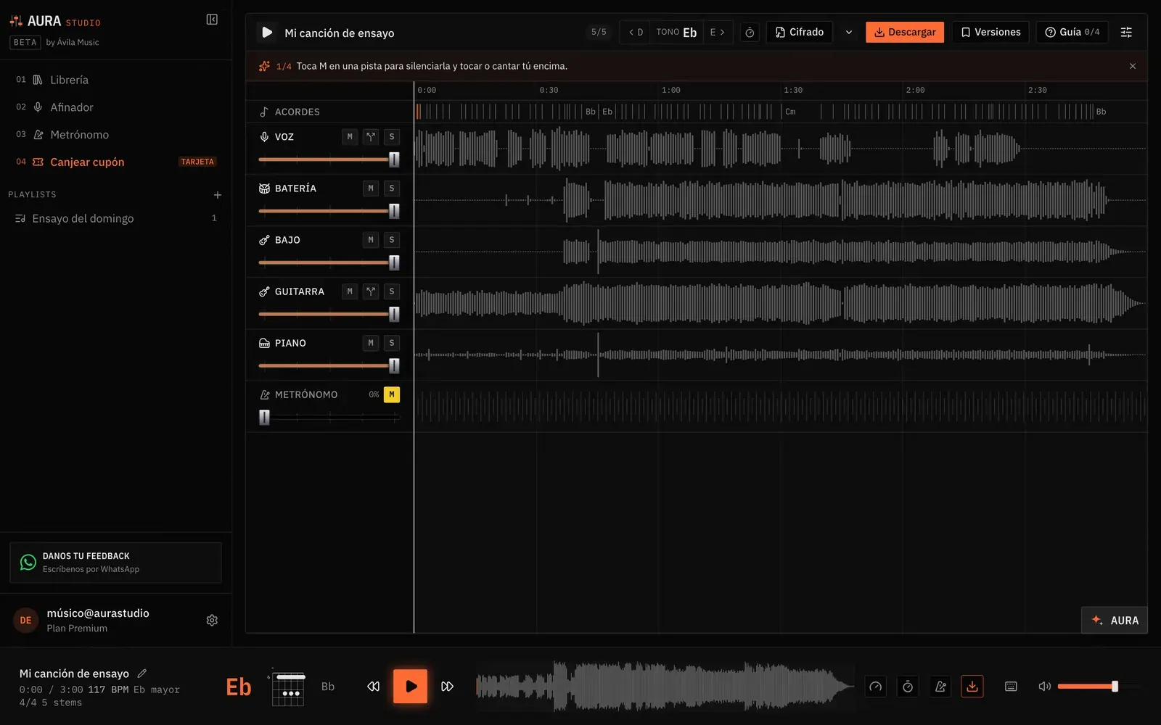This screenshot has height=725, width=1161.
Task: Click the GUITARRA track split icon
Action: (371, 291)
